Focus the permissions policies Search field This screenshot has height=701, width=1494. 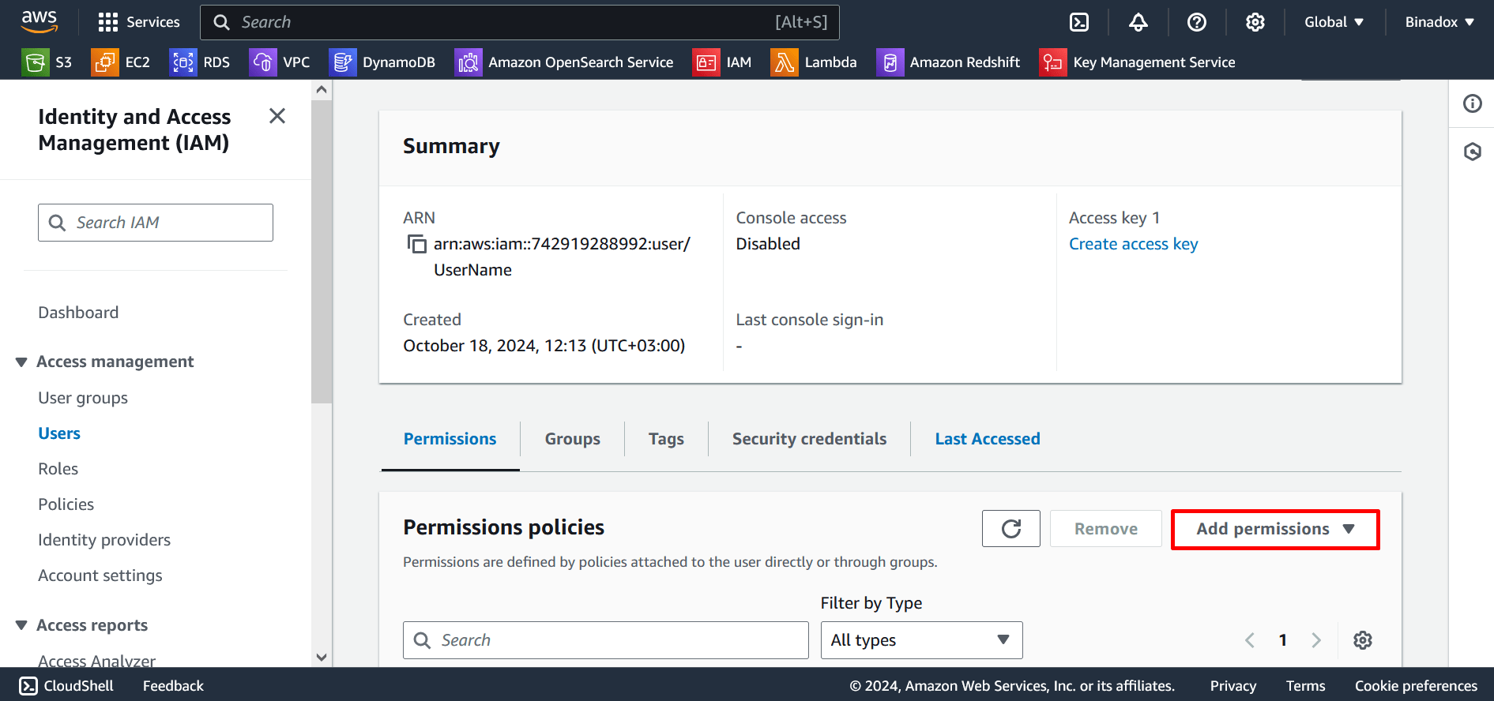coord(606,640)
